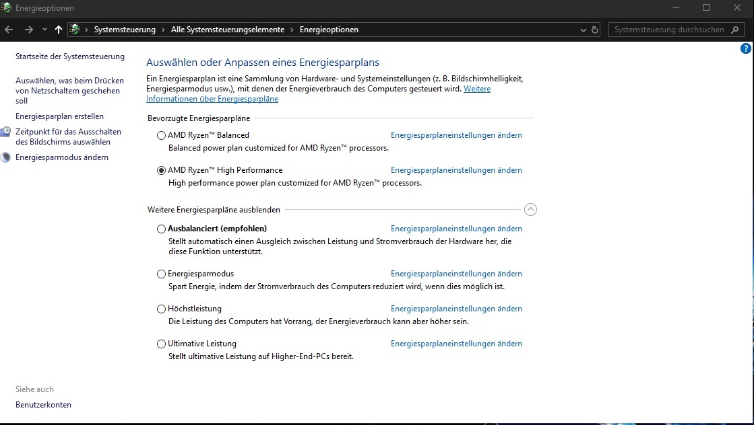Refresh the Energieoptionen page

[595, 30]
